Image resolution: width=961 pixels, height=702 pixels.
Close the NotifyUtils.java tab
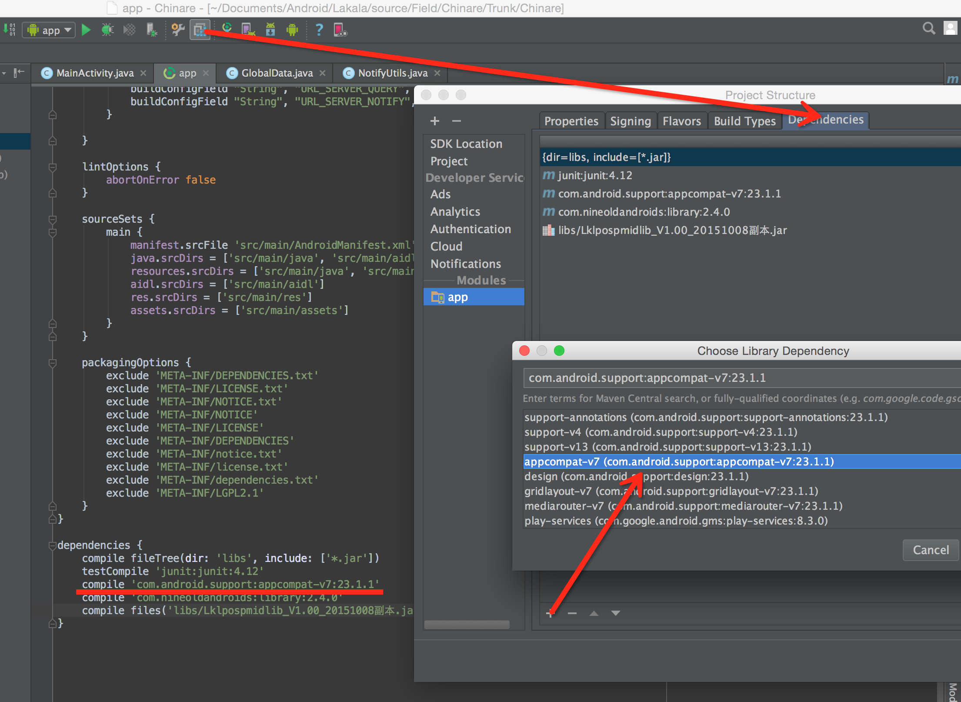point(437,73)
